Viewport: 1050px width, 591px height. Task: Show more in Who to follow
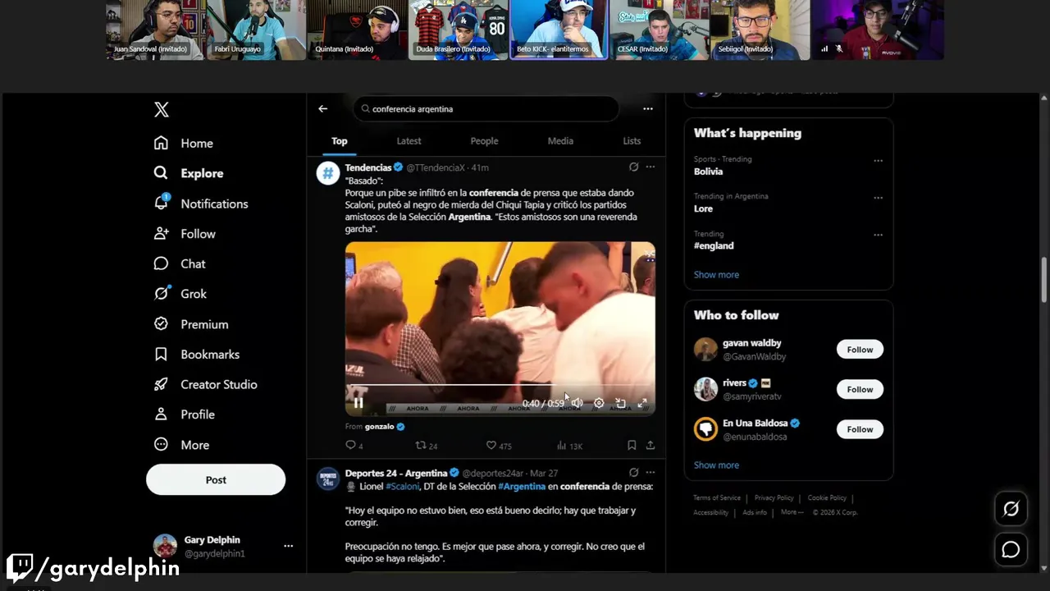pos(716,465)
